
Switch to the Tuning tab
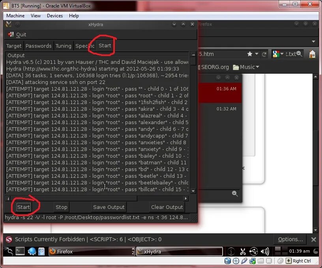pyautogui.click(x=64, y=46)
